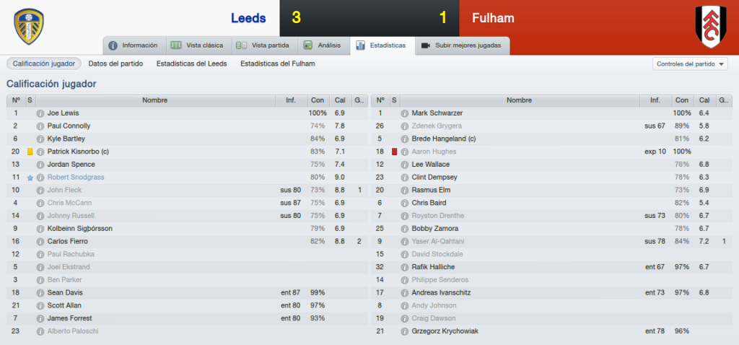Screen dimensions: 739x345
Task: Click info icon next to Carlos Fierro
Action: (40, 242)
